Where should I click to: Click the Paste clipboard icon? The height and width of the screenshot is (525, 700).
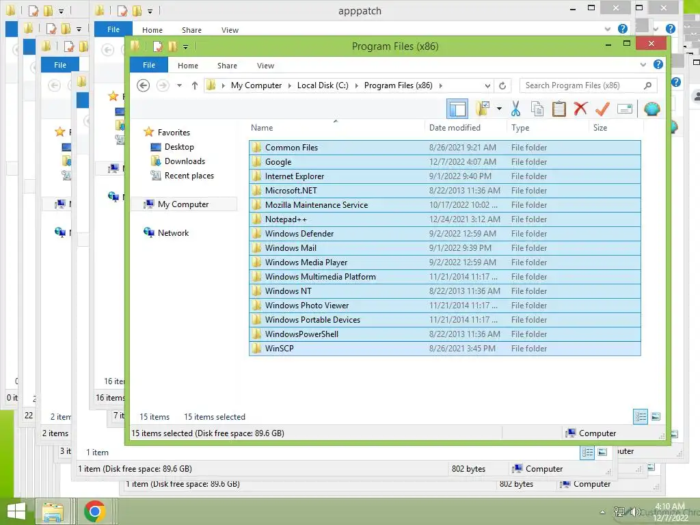(558, 109)
